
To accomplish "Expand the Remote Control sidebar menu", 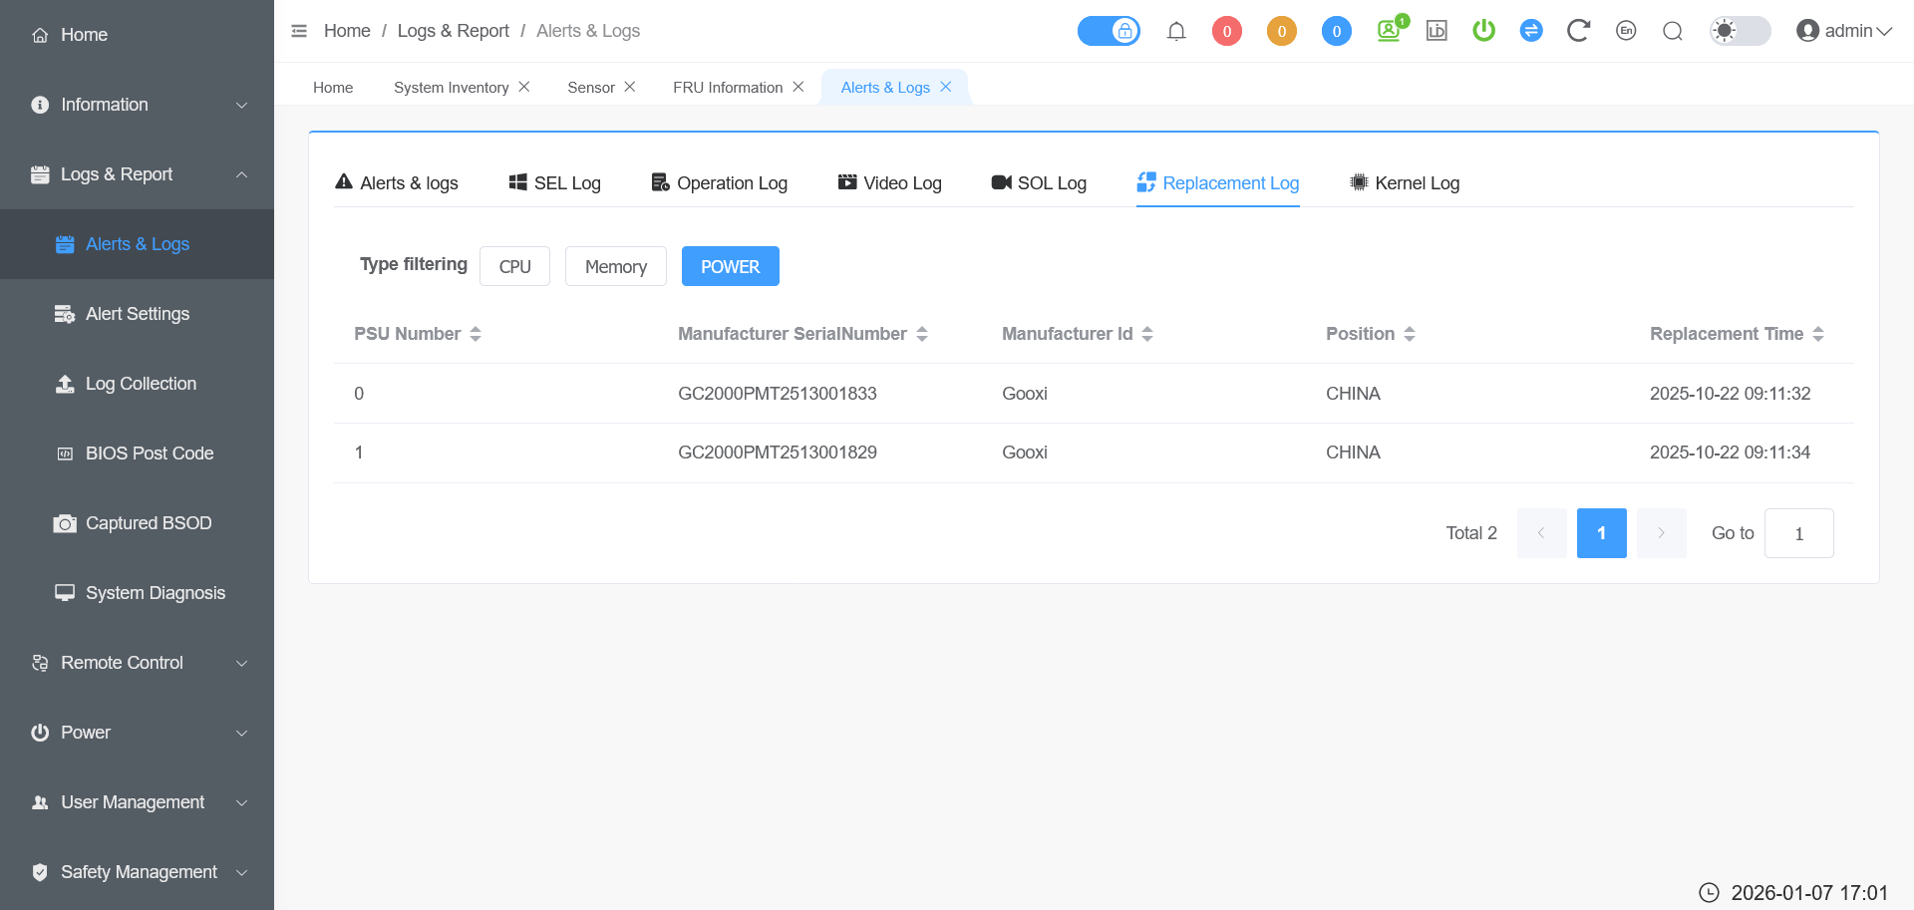I will coord(137,663).
